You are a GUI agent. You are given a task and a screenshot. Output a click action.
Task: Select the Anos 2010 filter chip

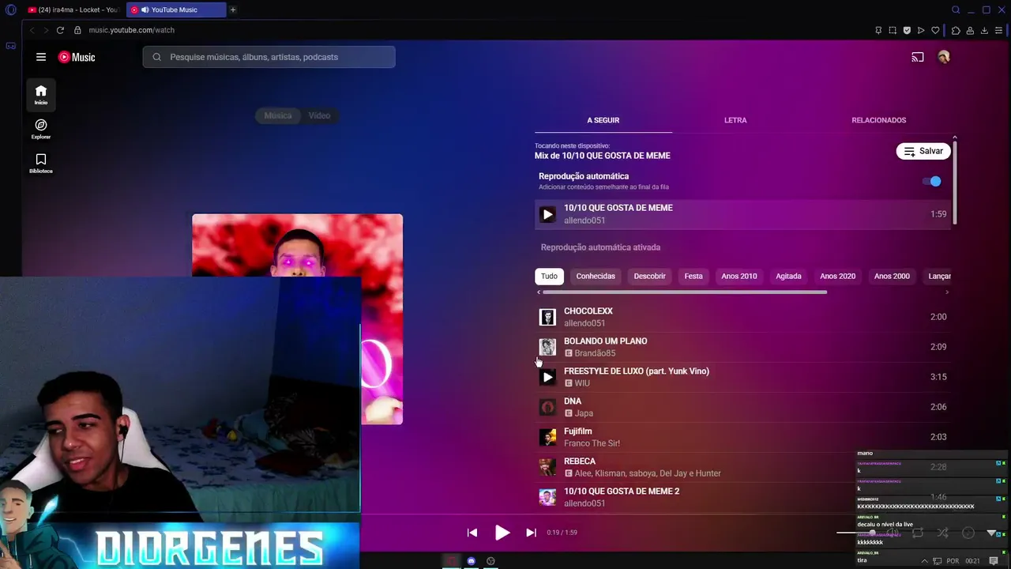tap(739, 276)
